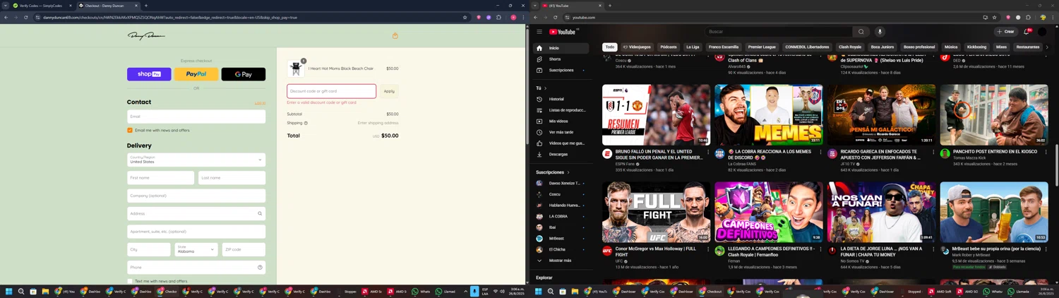Open taskbar search on left monitor
1059x298 pixels.
click(21, 291)
